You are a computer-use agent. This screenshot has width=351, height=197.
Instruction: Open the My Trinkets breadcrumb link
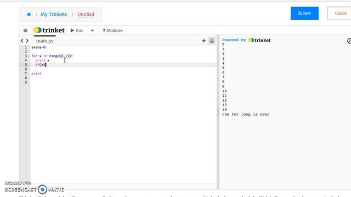(54, 14)
